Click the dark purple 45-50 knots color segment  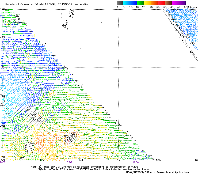(x=182, y=3)
